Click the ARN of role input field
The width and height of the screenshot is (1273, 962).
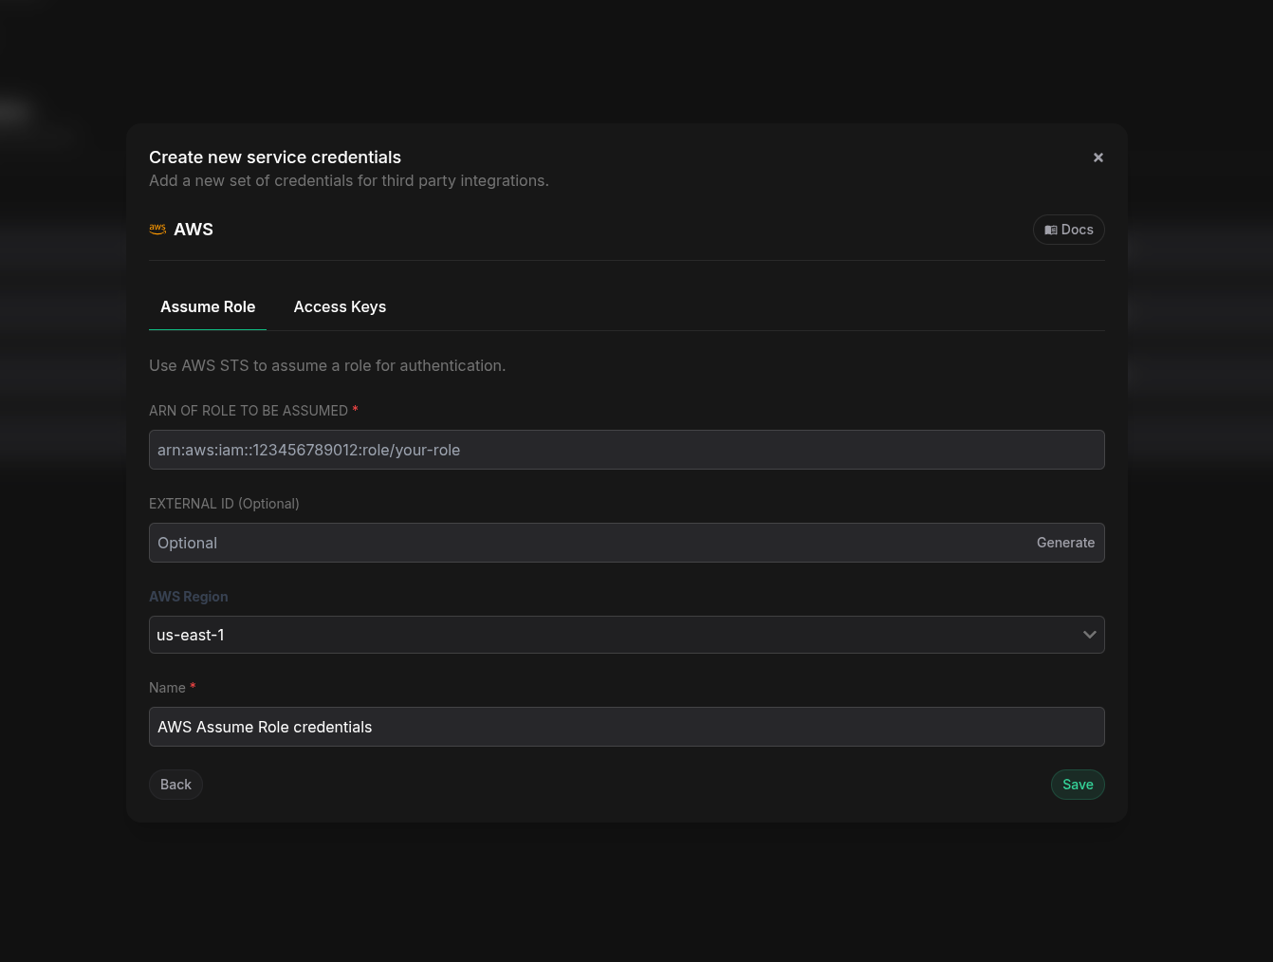pyautogui.click(x=626, y=450)
